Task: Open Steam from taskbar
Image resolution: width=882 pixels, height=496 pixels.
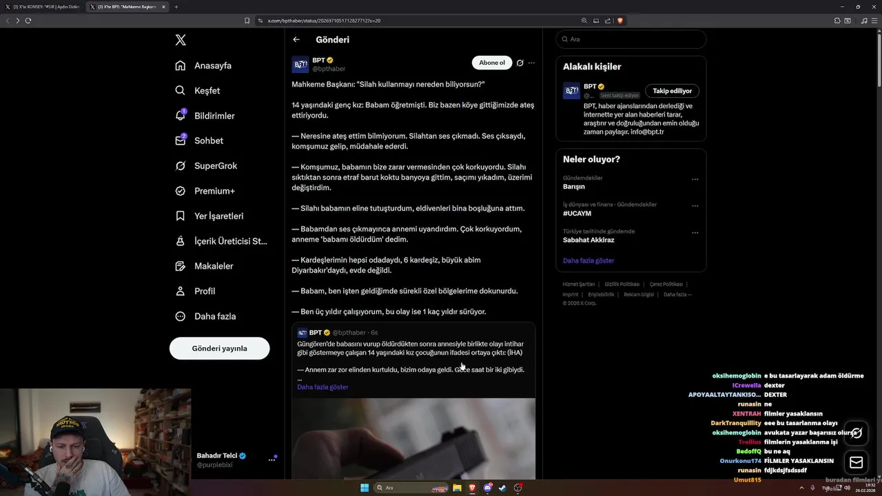Action: click(502, 488)
